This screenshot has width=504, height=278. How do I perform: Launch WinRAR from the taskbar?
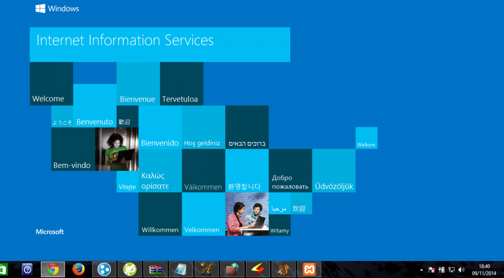(155, 269)
